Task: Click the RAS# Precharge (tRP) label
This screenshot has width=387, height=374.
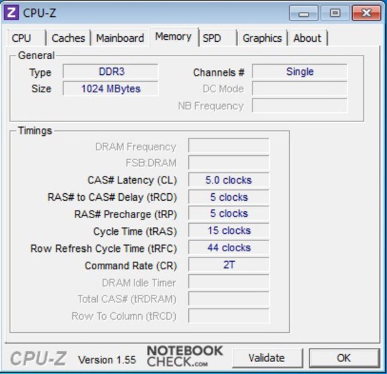Action: (x=126, y=214)
